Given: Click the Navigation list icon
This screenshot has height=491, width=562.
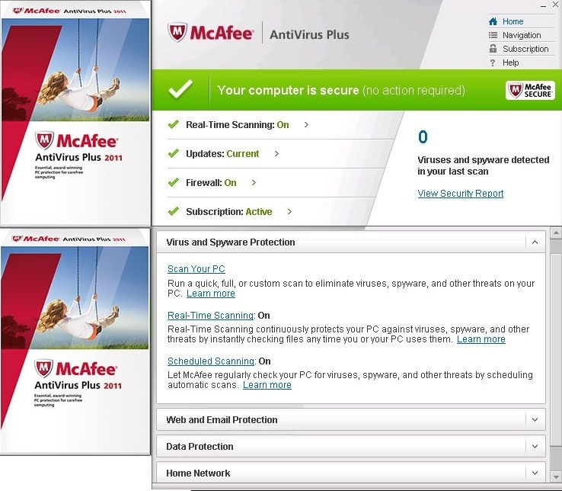Looking at the screenshot, I should [493, 35].
